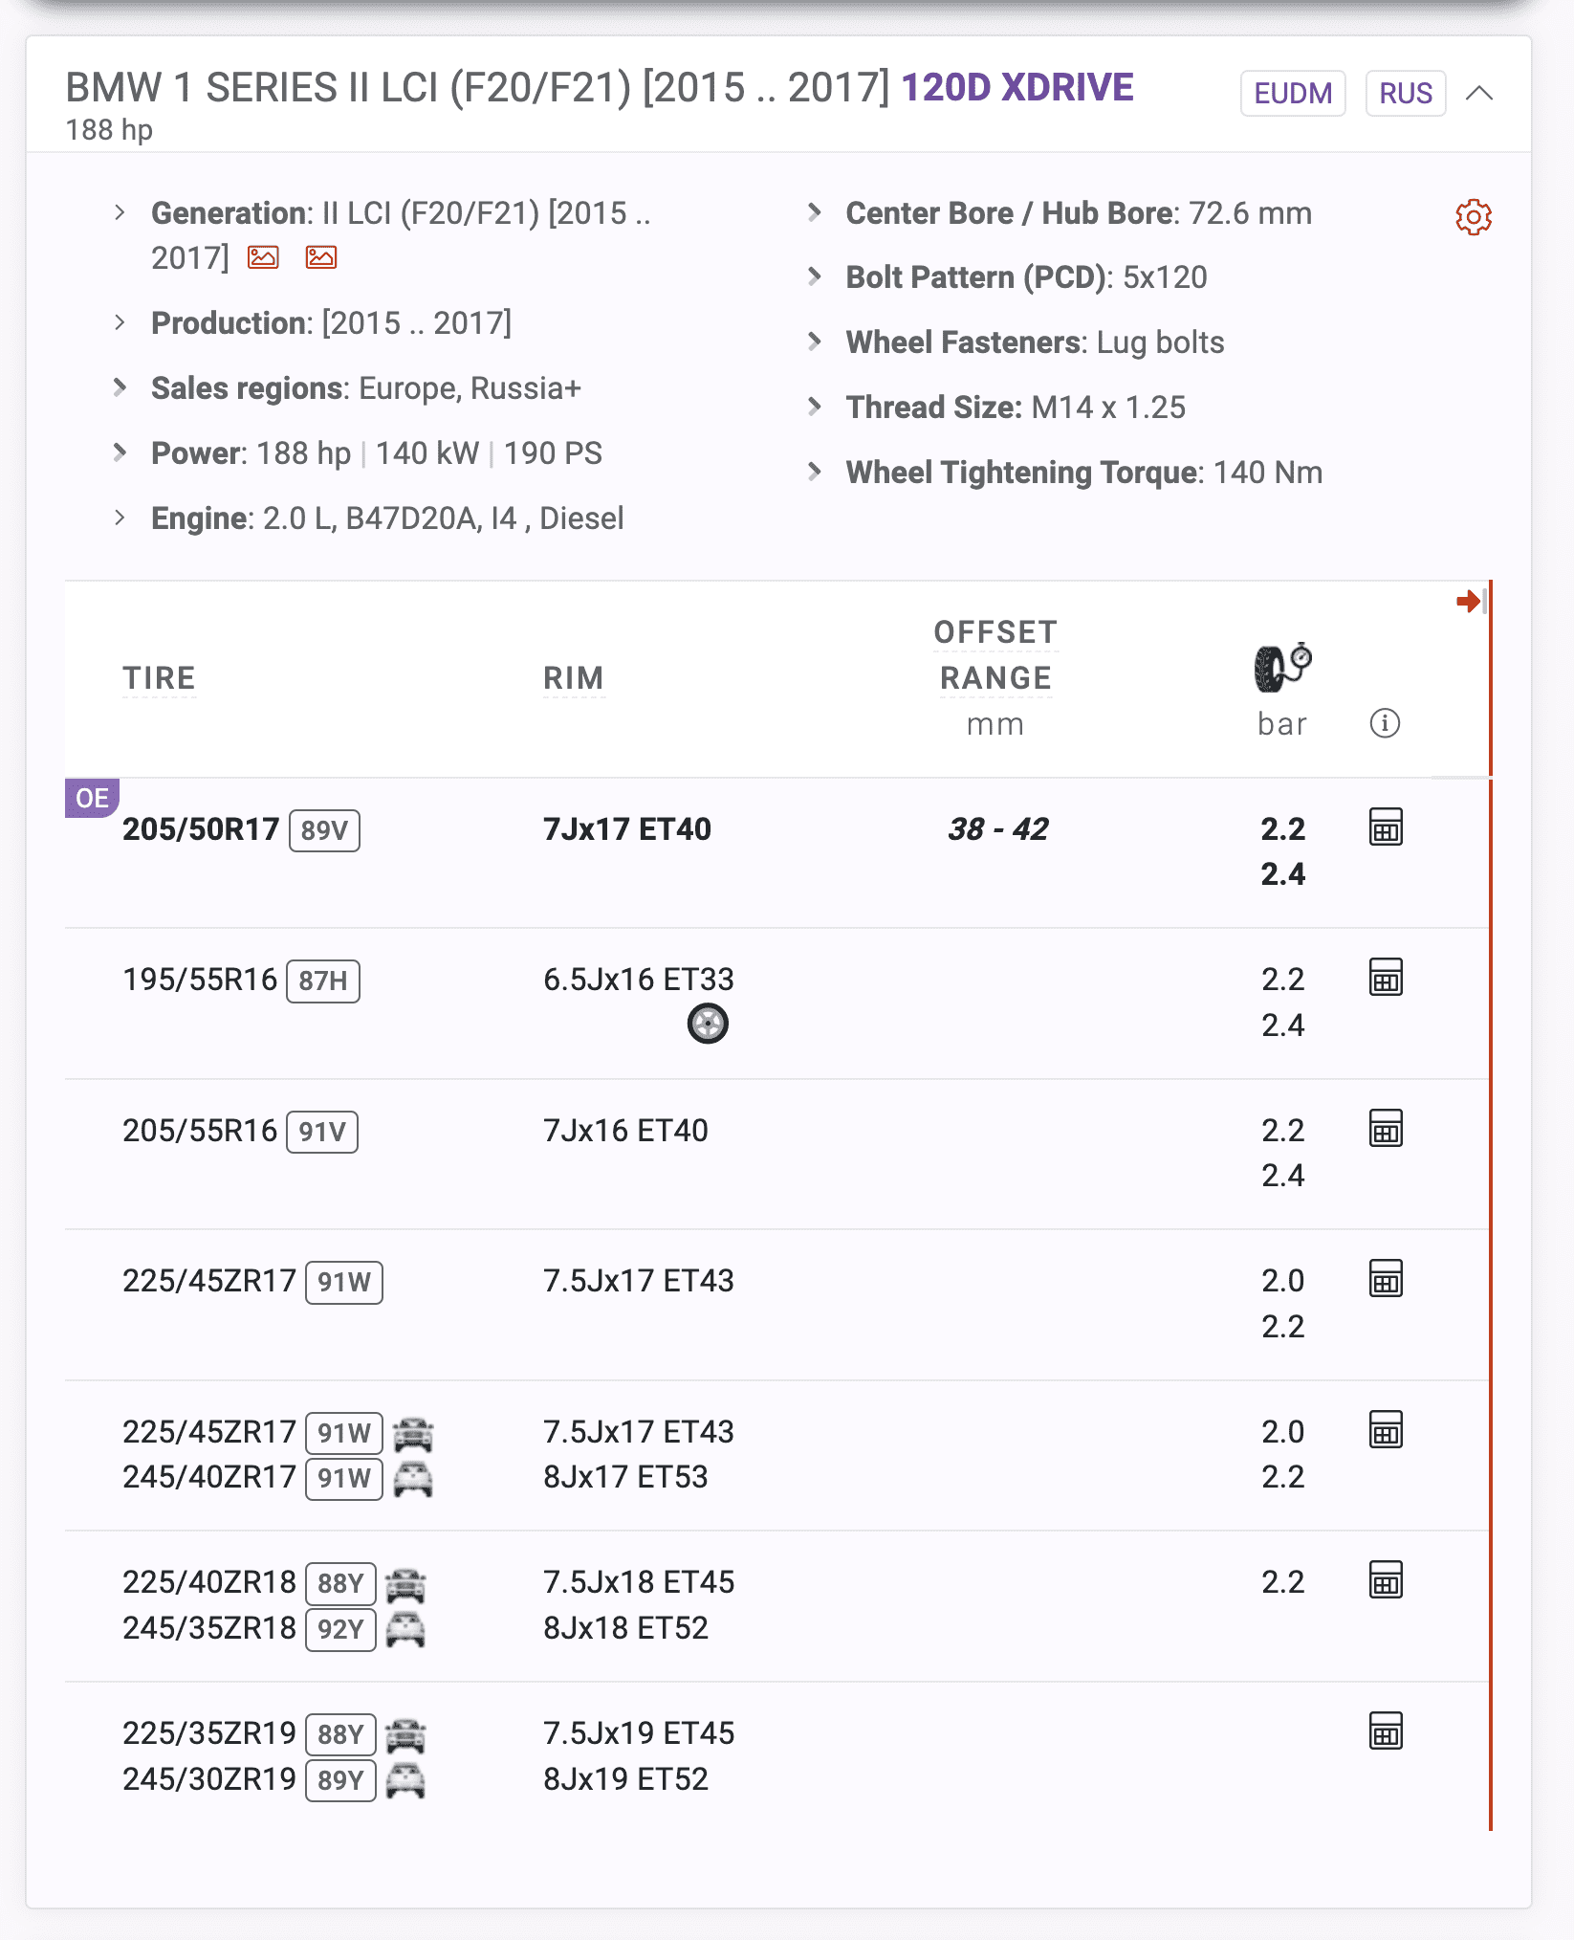Open the 120D XDRIVE title link
The height and width of the screenshot is (1940, 1574).
click(1017, 88)
